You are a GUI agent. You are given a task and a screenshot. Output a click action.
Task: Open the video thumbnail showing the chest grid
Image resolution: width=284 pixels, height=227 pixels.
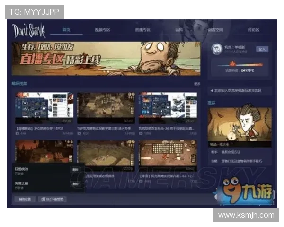168,155
